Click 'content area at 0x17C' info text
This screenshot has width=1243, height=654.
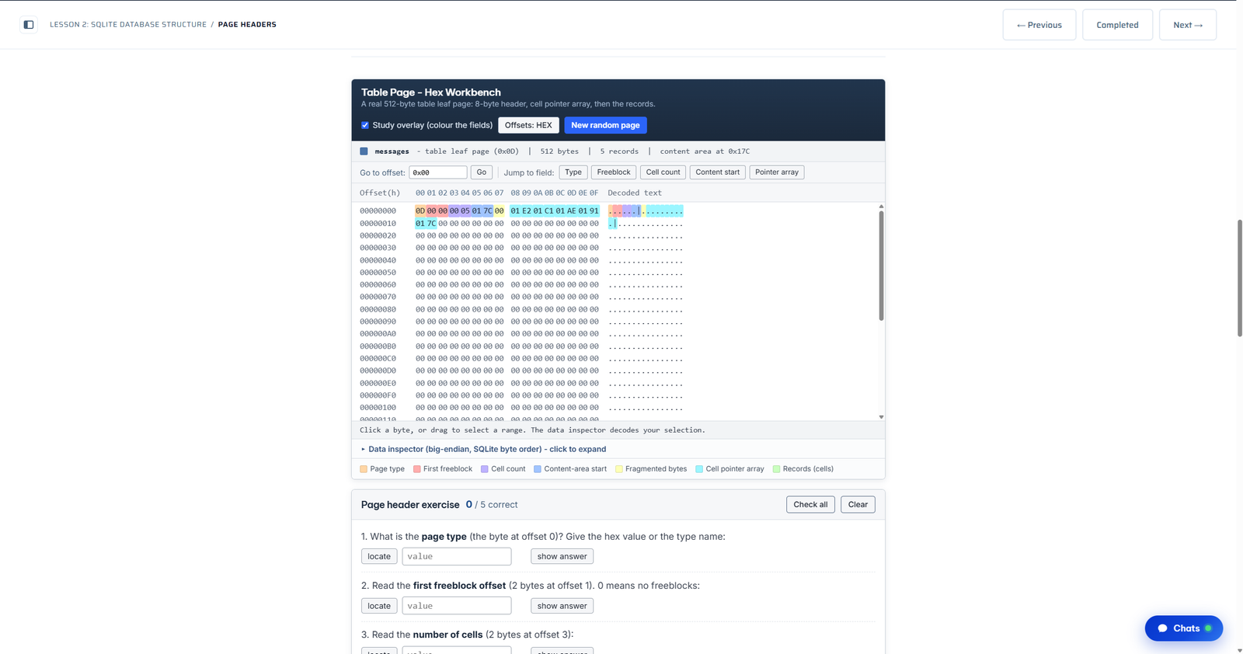(x=705, y=151)
